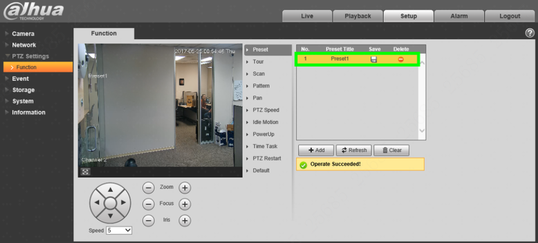Open the help question mark icon
The width and height of the screenshot is (538, 243).
pyautogui.click(x=530, y=33)
